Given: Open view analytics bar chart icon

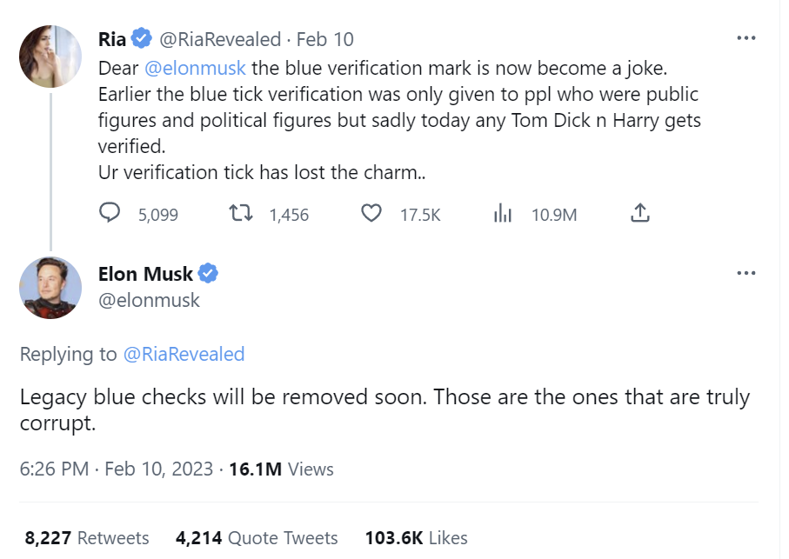Looking at the screenshot, I should 503,214.
